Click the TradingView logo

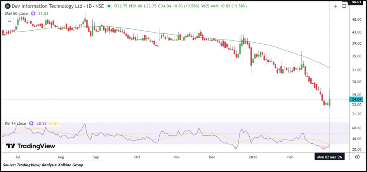pos(30,146)
